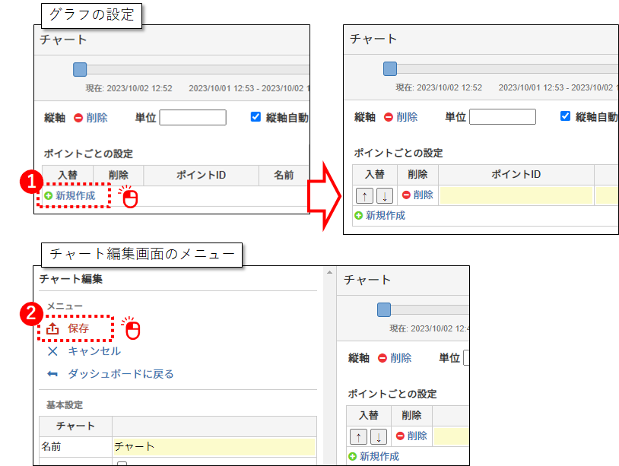Click the green plus icon in top-right panel
Viewport: 619px width, 466px height.
point(358,215)
